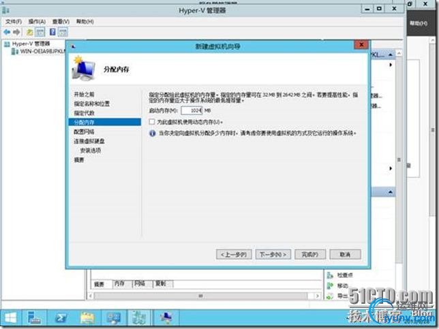
Task: Click the 上一步(P) button
Action: pos(234,255)
